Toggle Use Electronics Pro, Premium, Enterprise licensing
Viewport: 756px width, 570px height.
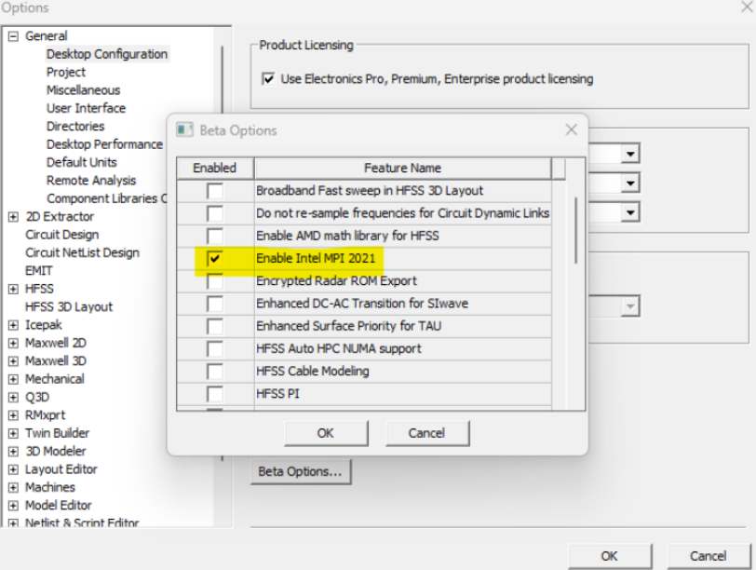[269, 79]
